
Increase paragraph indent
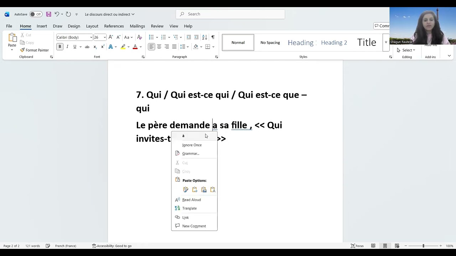pyautogui.click(x=196, y=37)
